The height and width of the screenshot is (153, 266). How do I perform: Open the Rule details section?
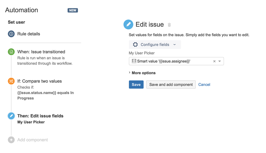(x=29, y=34)
